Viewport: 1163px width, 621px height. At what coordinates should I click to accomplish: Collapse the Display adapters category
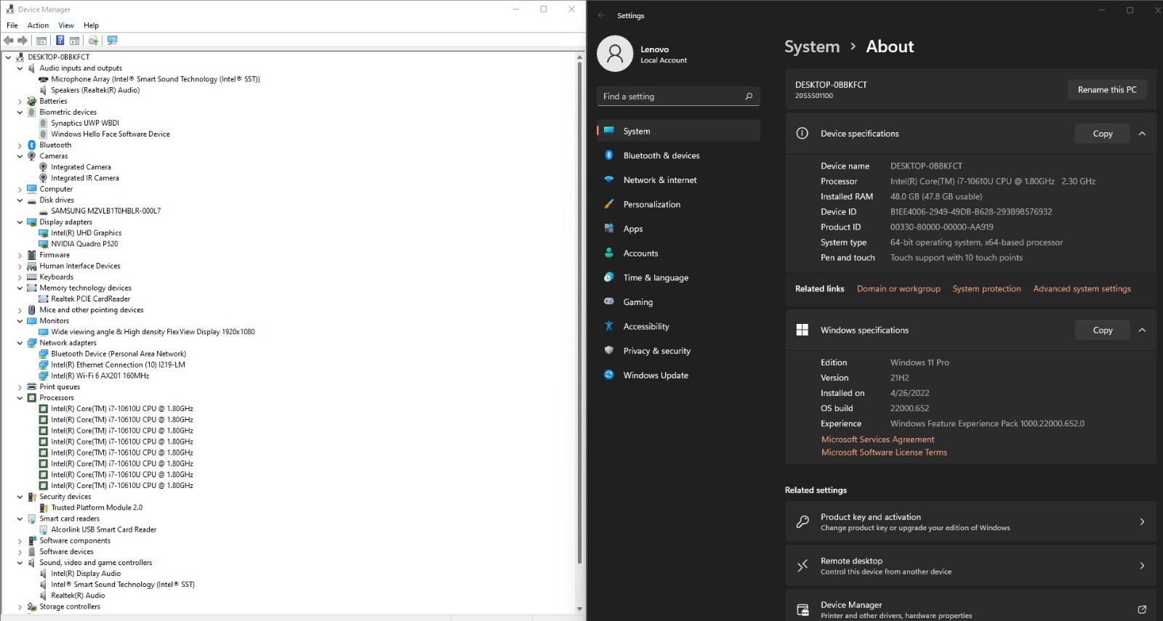point(20,222)
